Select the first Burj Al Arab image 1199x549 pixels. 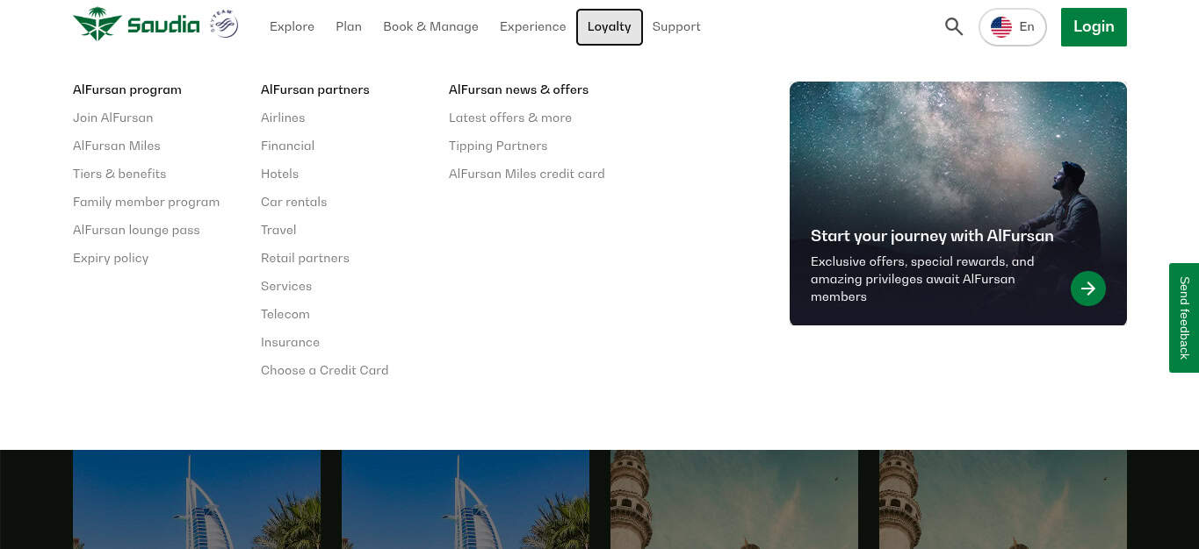pos(197,499)
